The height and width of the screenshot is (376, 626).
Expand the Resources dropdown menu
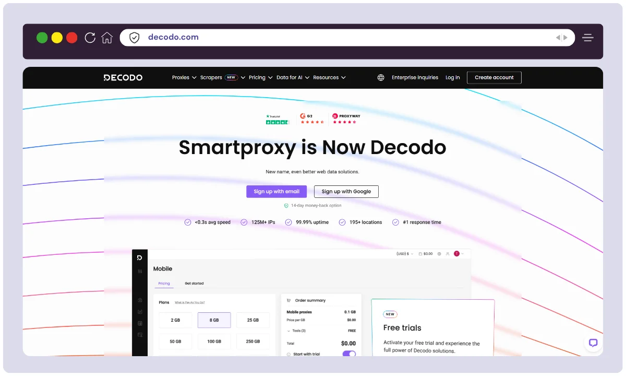click(x=329, y=77)
